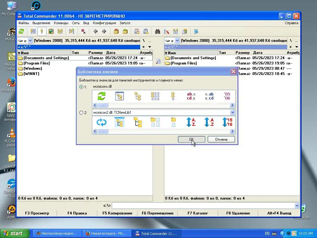The image size is (317, 238).
Task: Open left panel directory history arrow
Action: [150, 47]
